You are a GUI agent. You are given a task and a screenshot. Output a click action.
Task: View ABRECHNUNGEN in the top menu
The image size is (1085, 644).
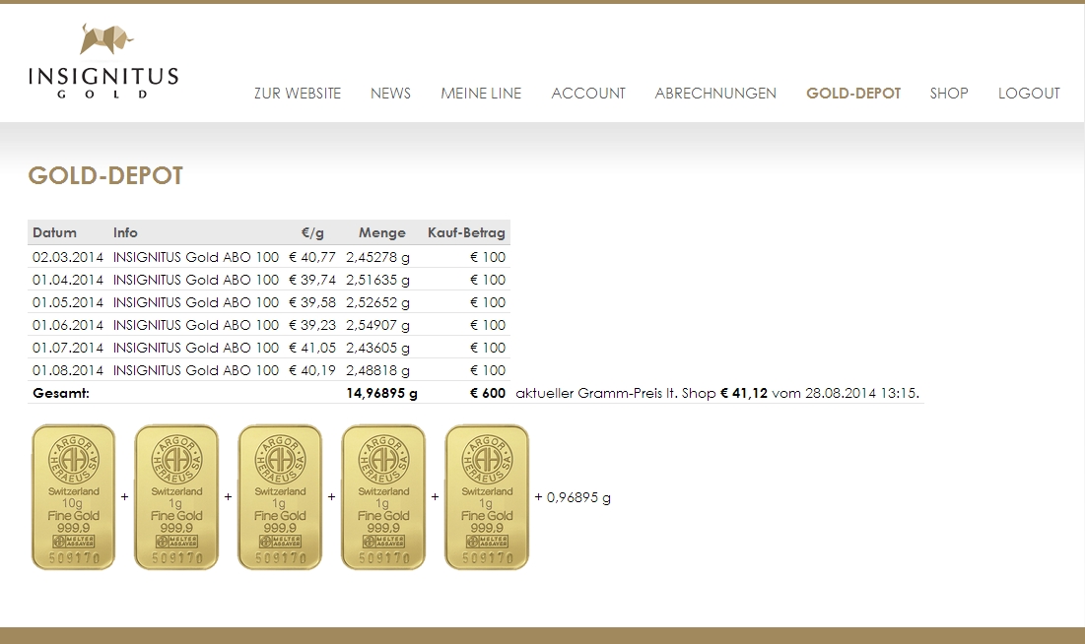pos(715,94)
